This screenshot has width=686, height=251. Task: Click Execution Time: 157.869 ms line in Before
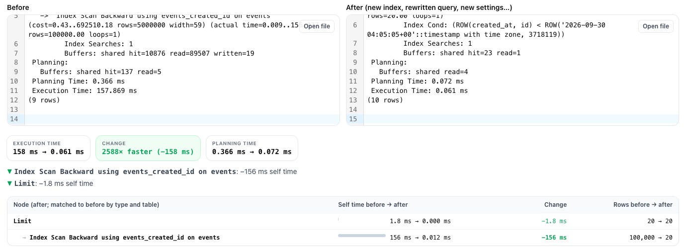click(x=84, y=90)
